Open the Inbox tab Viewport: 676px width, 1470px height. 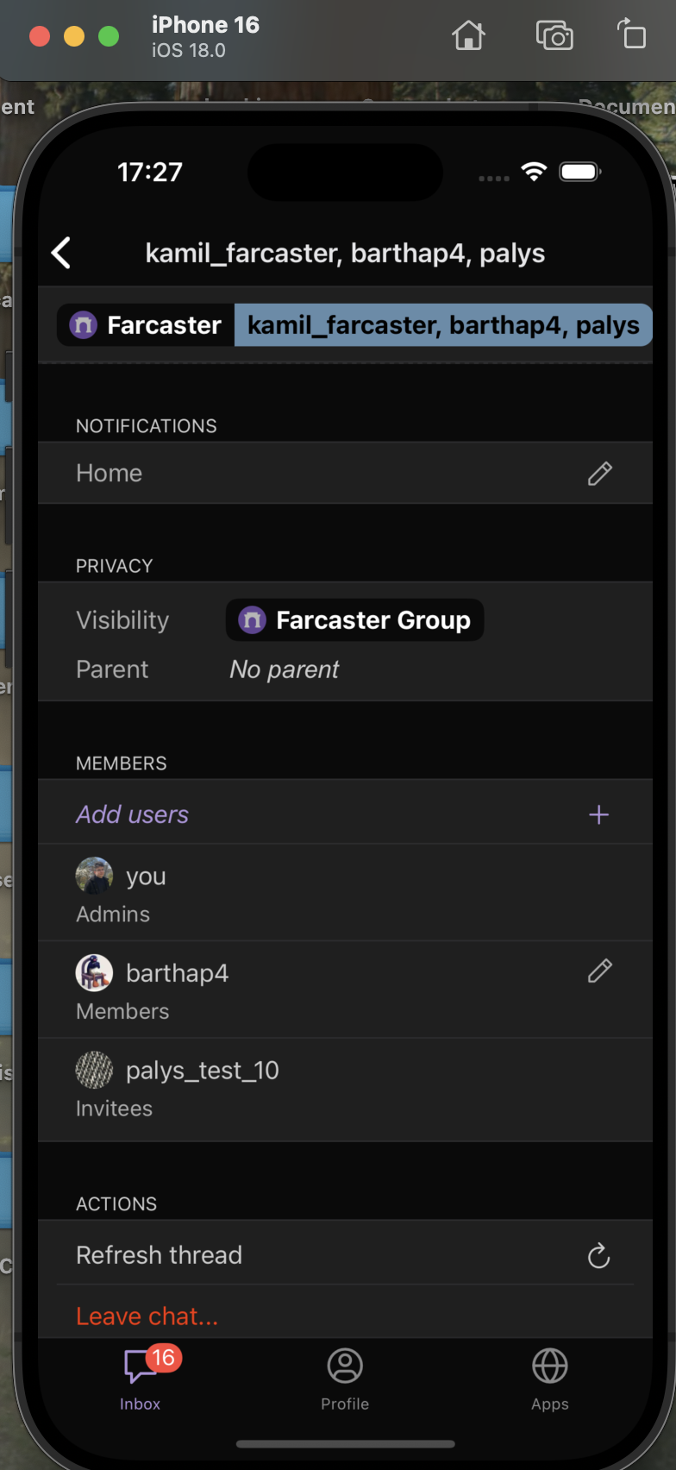tap(141, 1379)
